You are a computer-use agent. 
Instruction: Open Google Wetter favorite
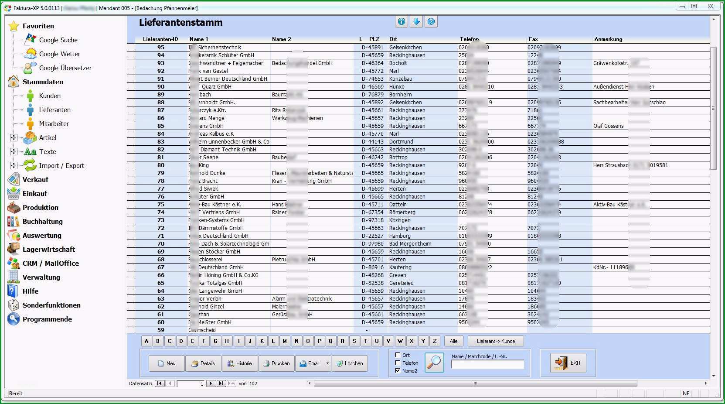pyautogui.click(x=52, y=54)
